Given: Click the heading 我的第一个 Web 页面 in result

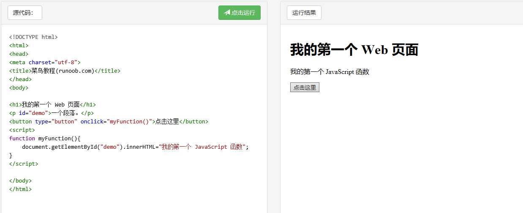Looking at the screenshot, I should coord(354,50).
